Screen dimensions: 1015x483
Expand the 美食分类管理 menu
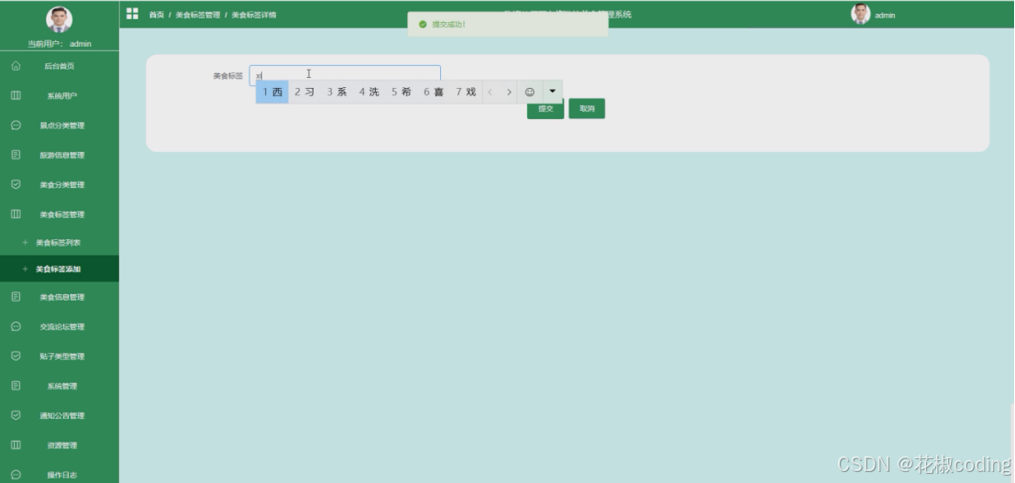pyautogui.click(x=60, y=184)
